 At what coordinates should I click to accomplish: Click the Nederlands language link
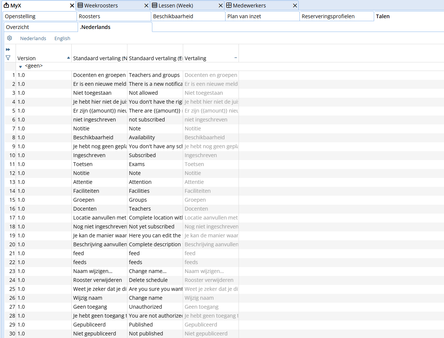[x=33, y=38]
